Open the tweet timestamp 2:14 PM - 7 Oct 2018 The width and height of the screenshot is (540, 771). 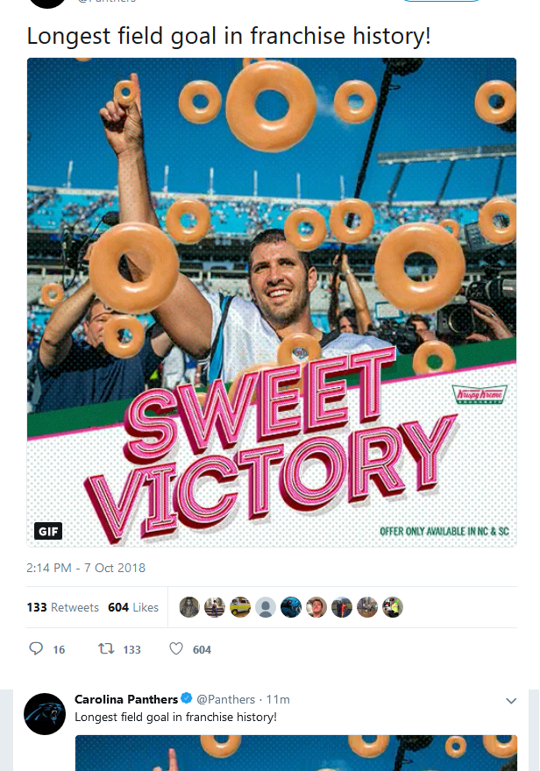(x=86, y=568)
